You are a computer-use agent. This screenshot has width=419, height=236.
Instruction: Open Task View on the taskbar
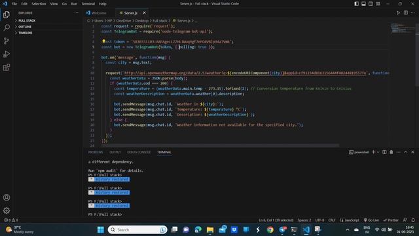(x=174, y=229)
